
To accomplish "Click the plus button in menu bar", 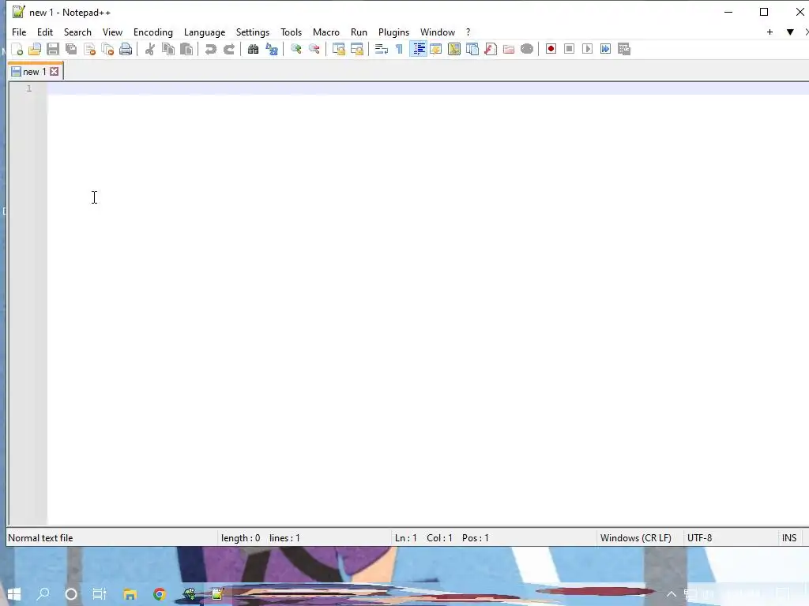I will coord(769,32).
